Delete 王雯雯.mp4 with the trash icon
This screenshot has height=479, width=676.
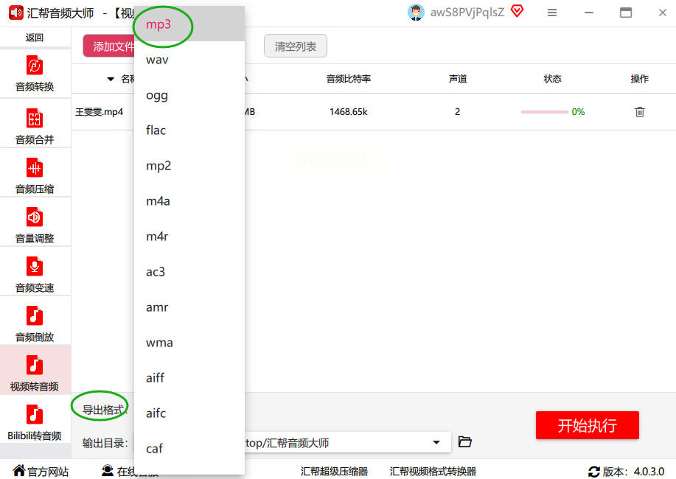click(x=639, y=112)
